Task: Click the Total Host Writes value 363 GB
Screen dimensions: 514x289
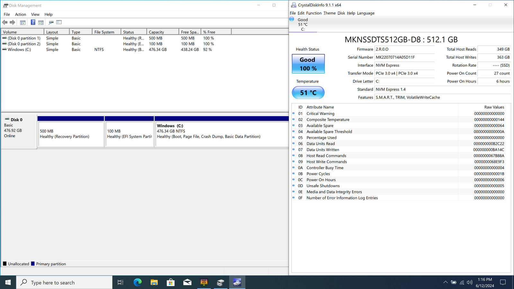Action: coord(503,57)
